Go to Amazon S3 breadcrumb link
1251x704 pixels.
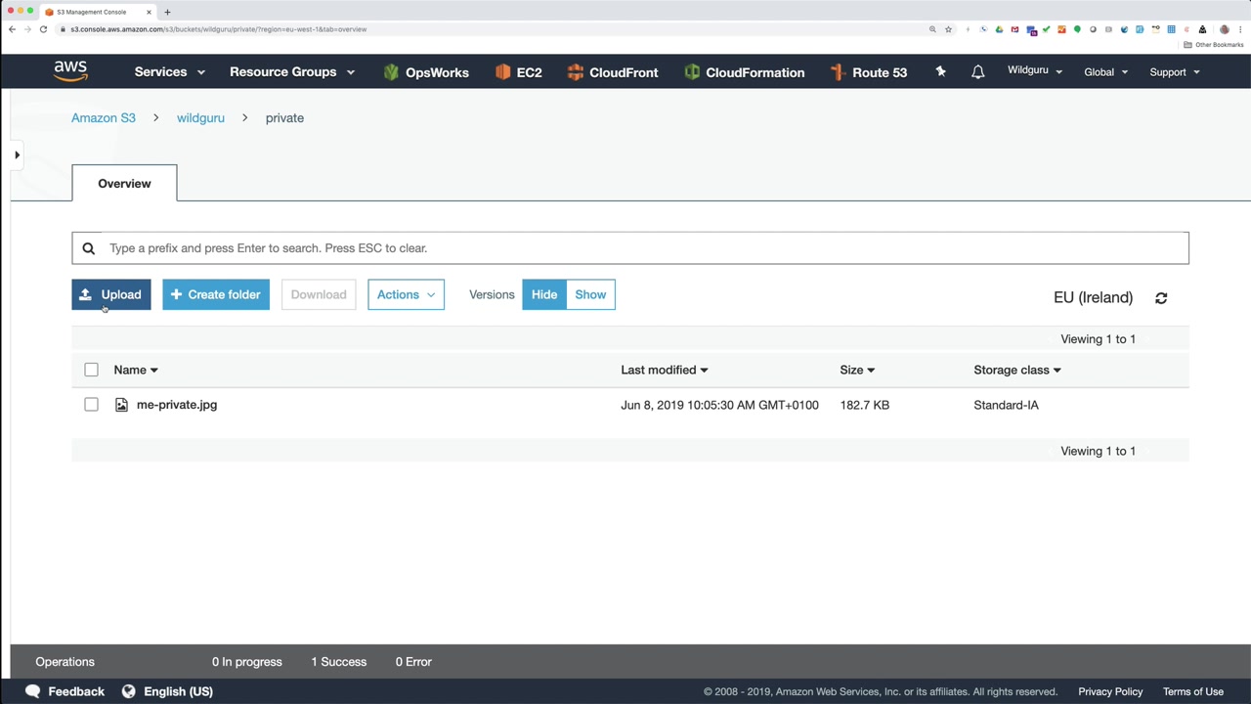104,117
